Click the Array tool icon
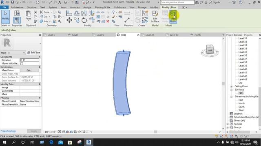The width and height of the screenshot is (261, 146). pos(98,17)
